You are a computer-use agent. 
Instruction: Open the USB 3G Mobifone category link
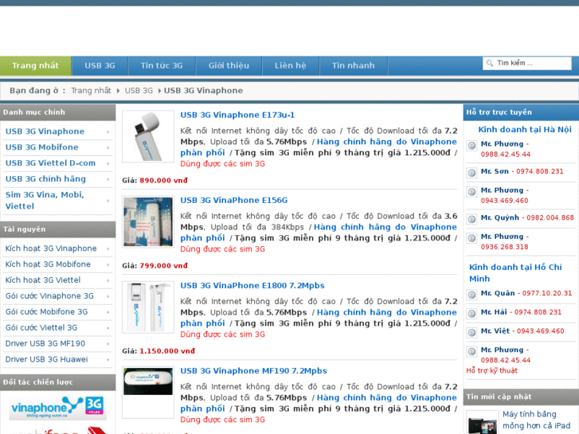coord(41,147)
